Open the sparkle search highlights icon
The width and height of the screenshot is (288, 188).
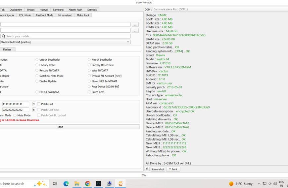41,183
